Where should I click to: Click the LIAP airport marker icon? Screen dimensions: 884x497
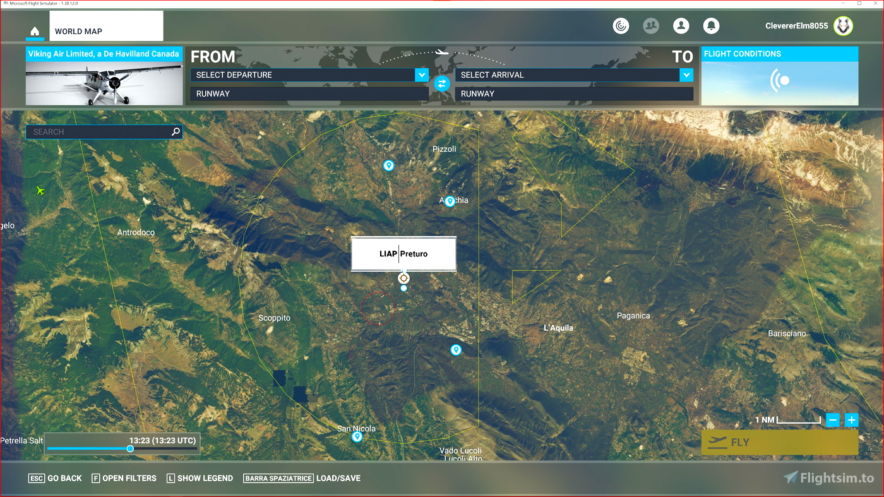pos(404,278)
